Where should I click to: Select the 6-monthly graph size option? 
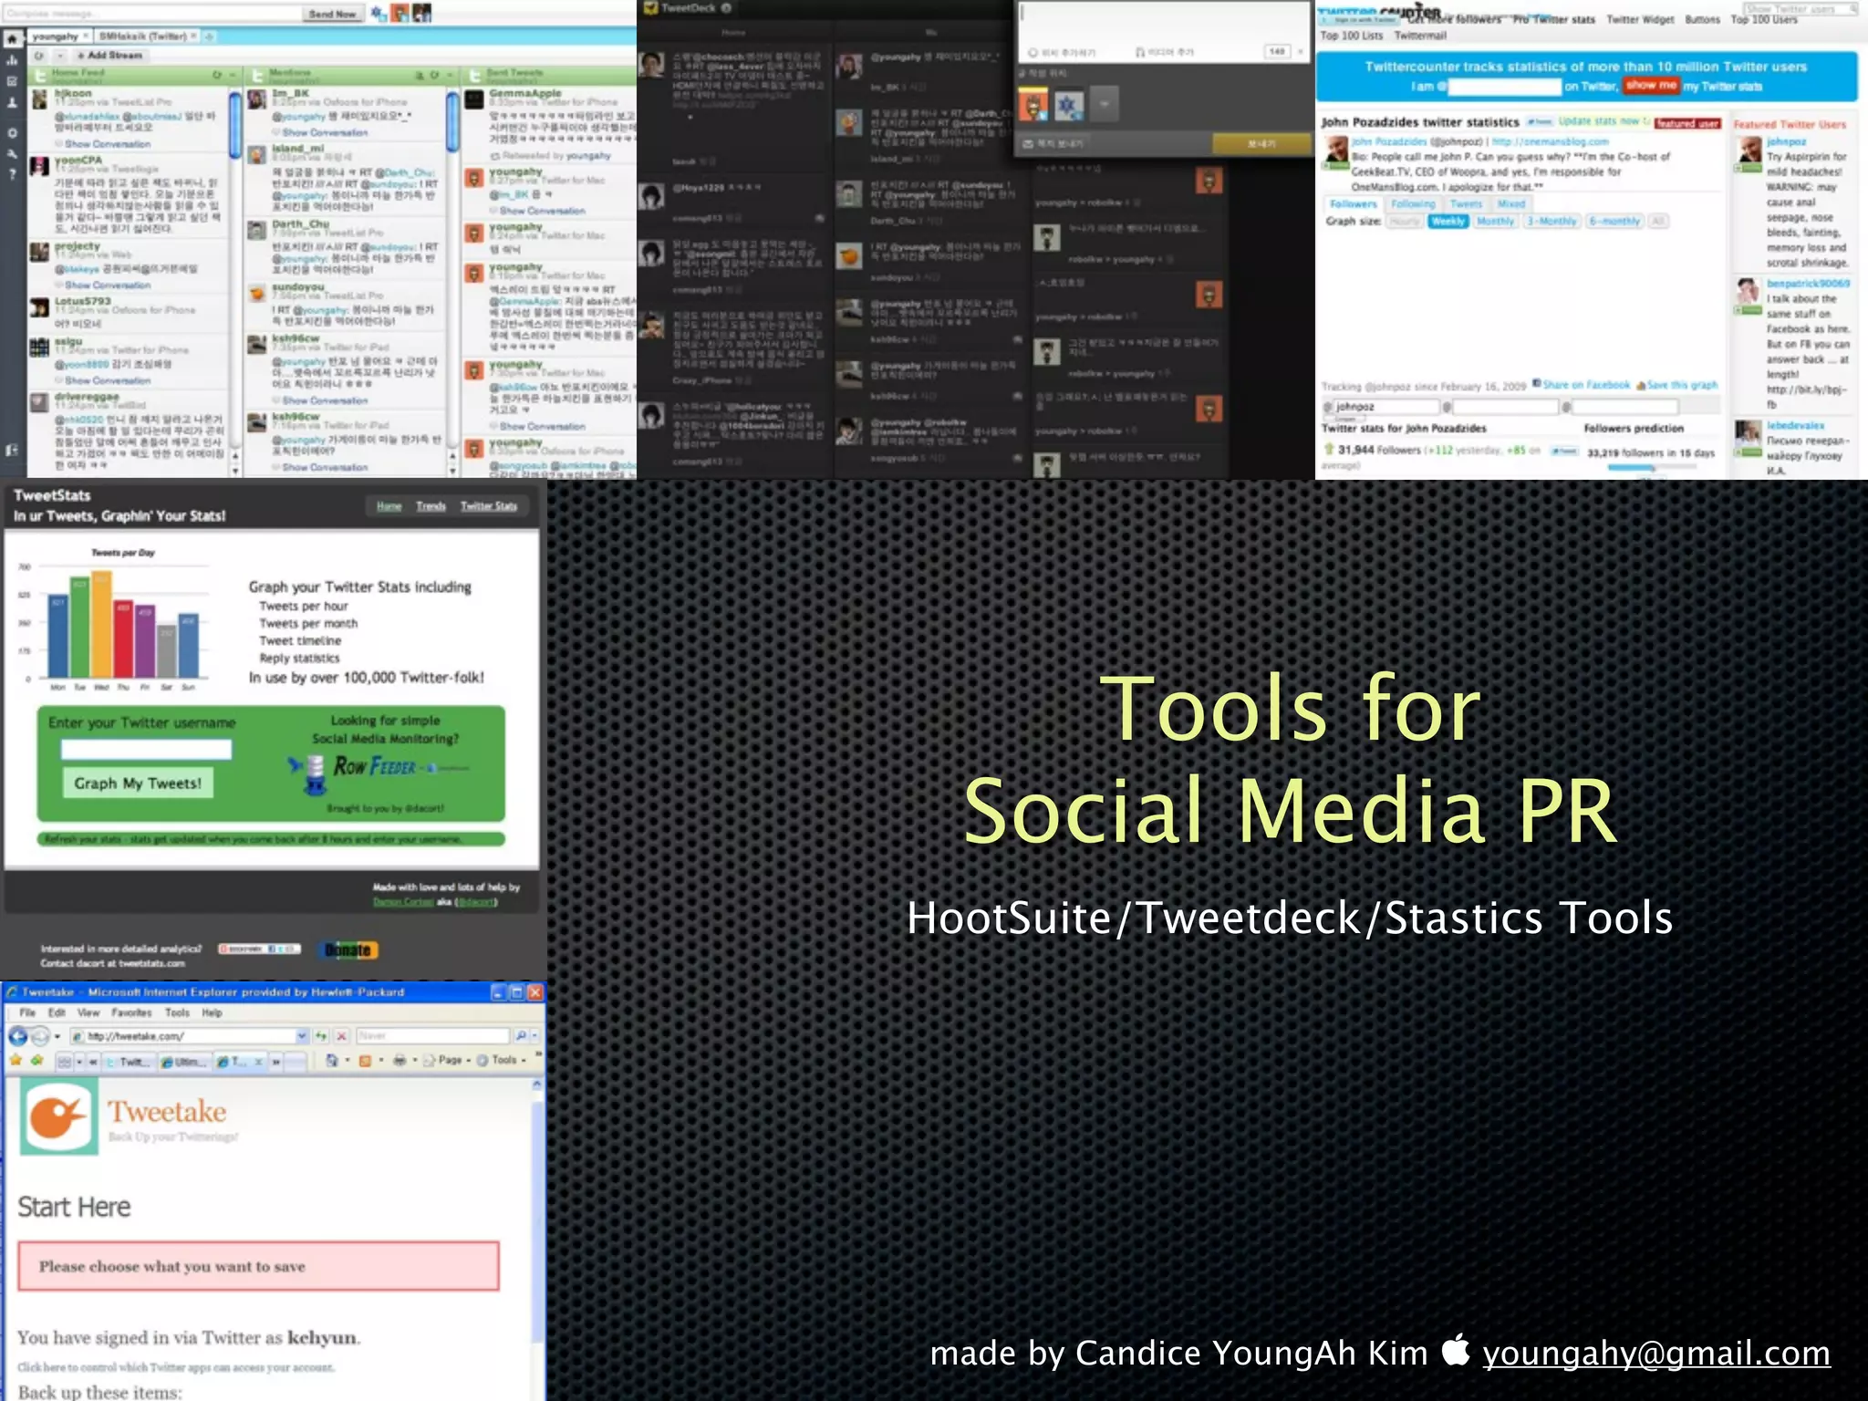pos(1614,222)
